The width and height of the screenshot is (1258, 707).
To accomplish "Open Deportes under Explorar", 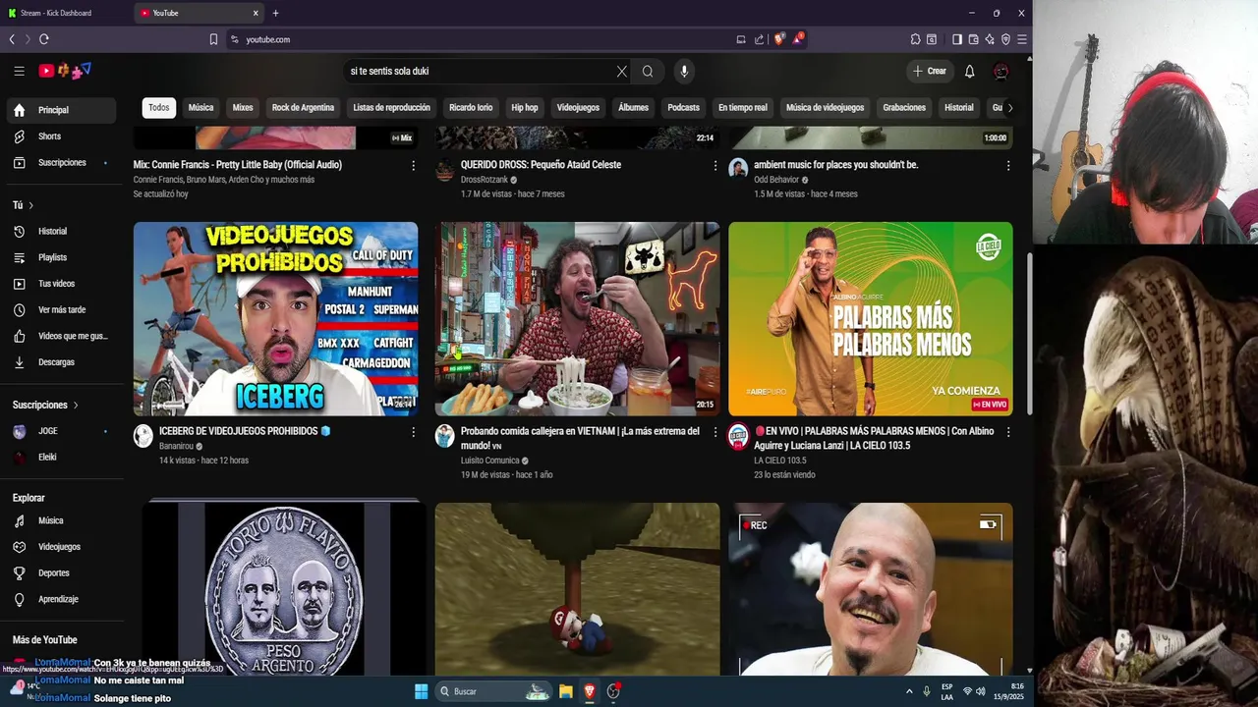I will pos(61,572).
